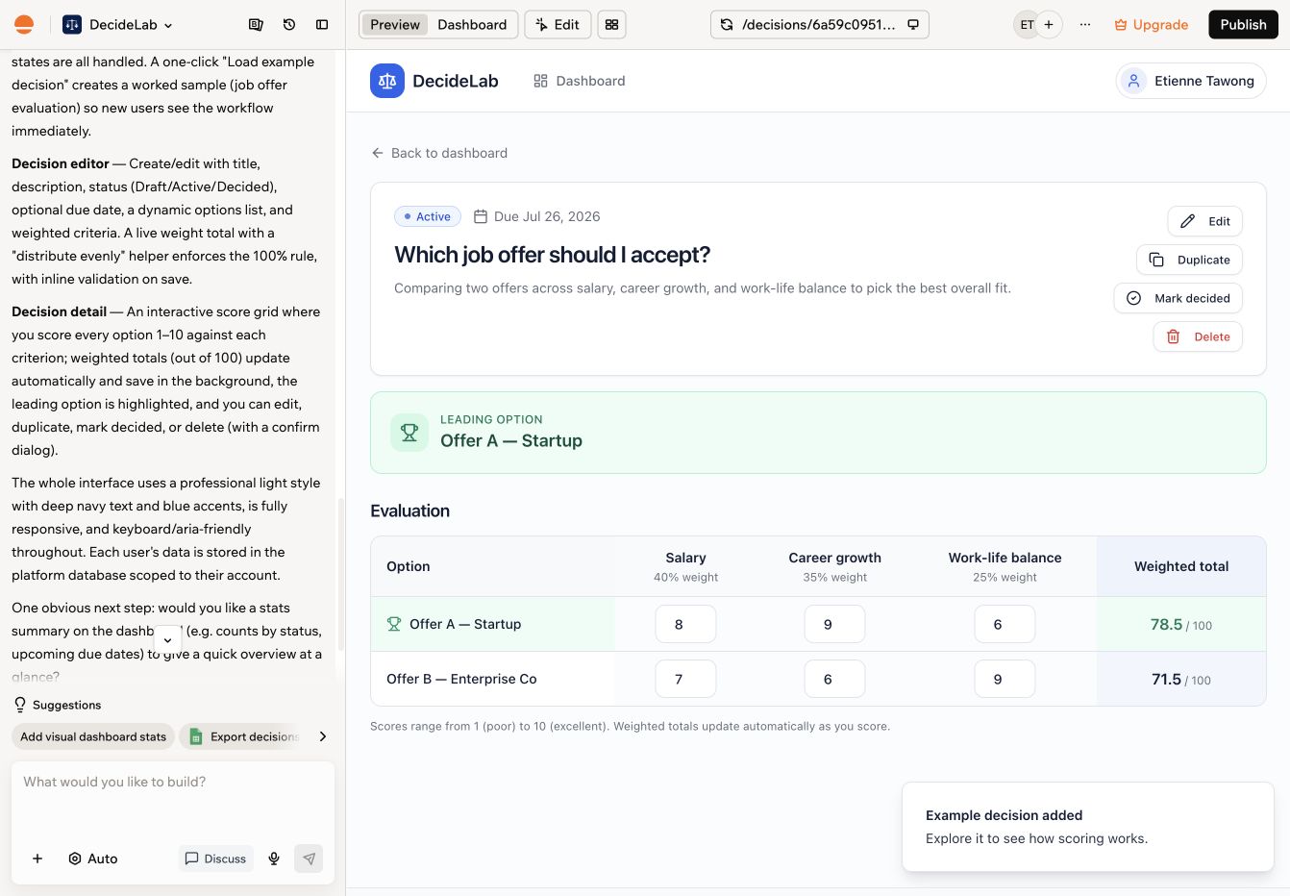Viewport: 1290px width, 896px height.
Task: Switch to the Dashboard tab in top toolbar
Action: pos(472,25)
